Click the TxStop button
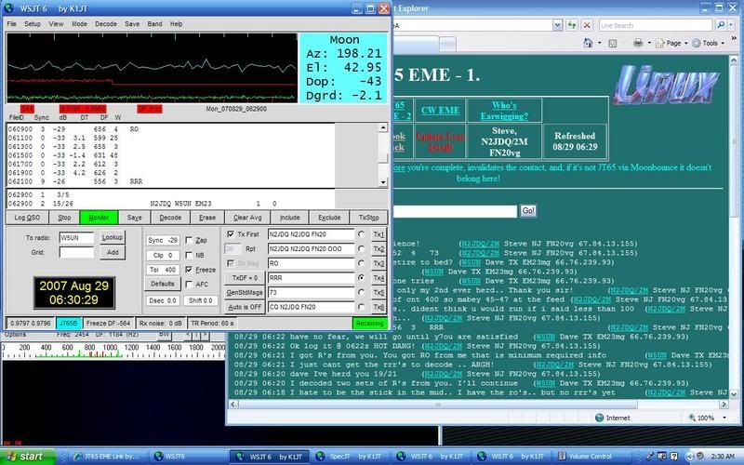This screenshot has height=465, width=744. point(368,218)
